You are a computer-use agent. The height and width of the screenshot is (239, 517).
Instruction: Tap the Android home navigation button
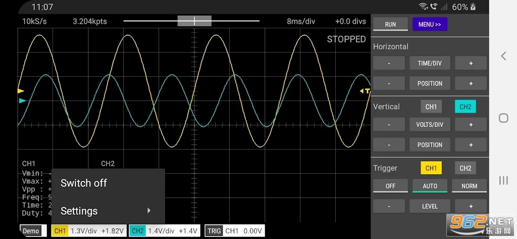(503, 118)
